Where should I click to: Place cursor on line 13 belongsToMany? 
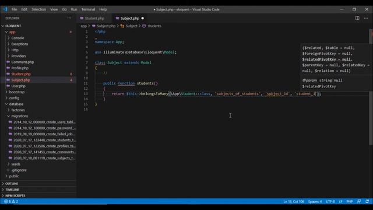pyautogui.click(x=154, y=93)
